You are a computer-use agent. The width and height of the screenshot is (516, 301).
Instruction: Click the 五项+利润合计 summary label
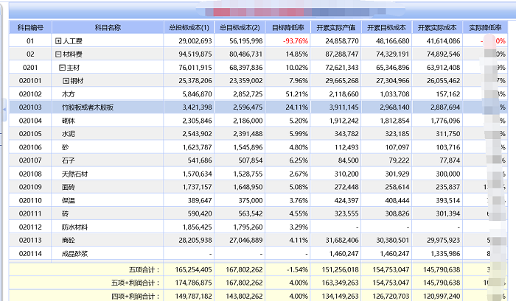[135, 283]
